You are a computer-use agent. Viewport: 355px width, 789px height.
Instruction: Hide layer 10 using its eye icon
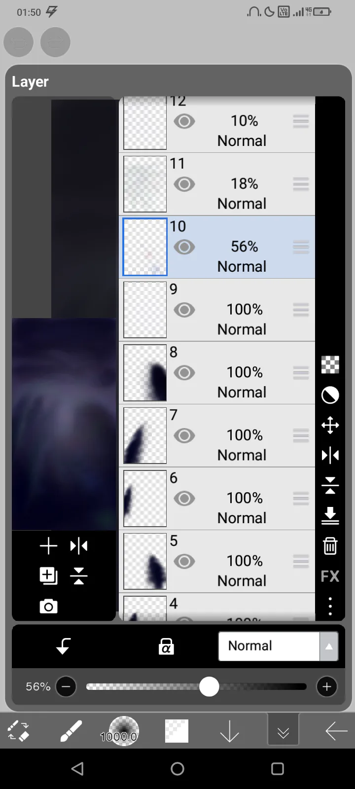(x=184, y=247)
